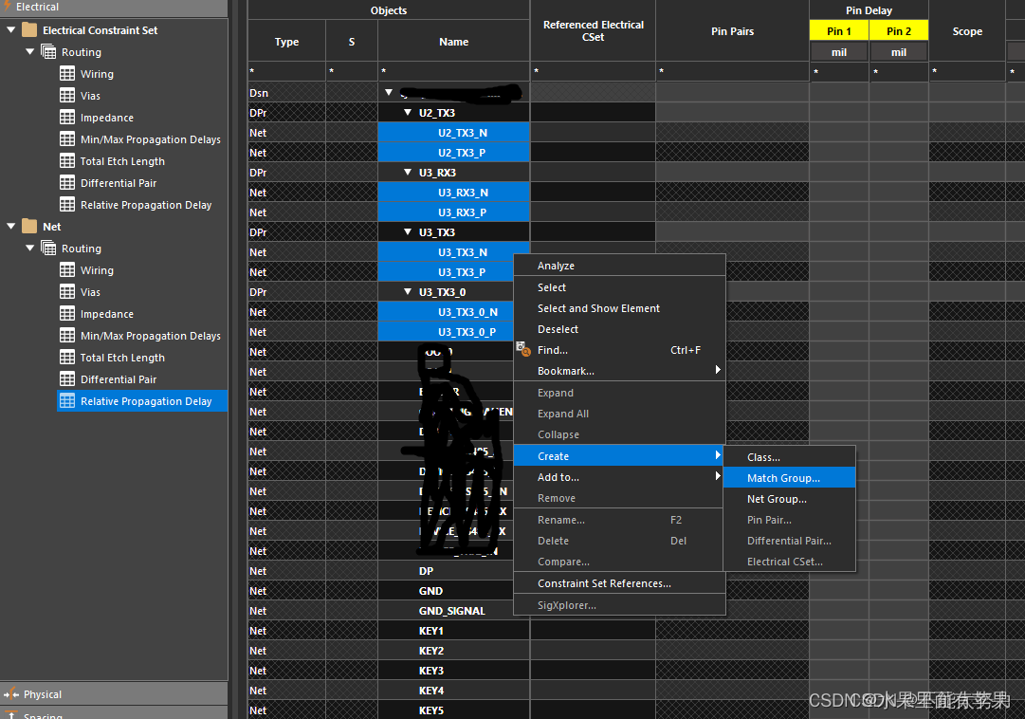This screenshot has width=1025, height=719.
Task: Open Constraint Set References menu entry
Action: pyautogui.click(x=604, y=583)
